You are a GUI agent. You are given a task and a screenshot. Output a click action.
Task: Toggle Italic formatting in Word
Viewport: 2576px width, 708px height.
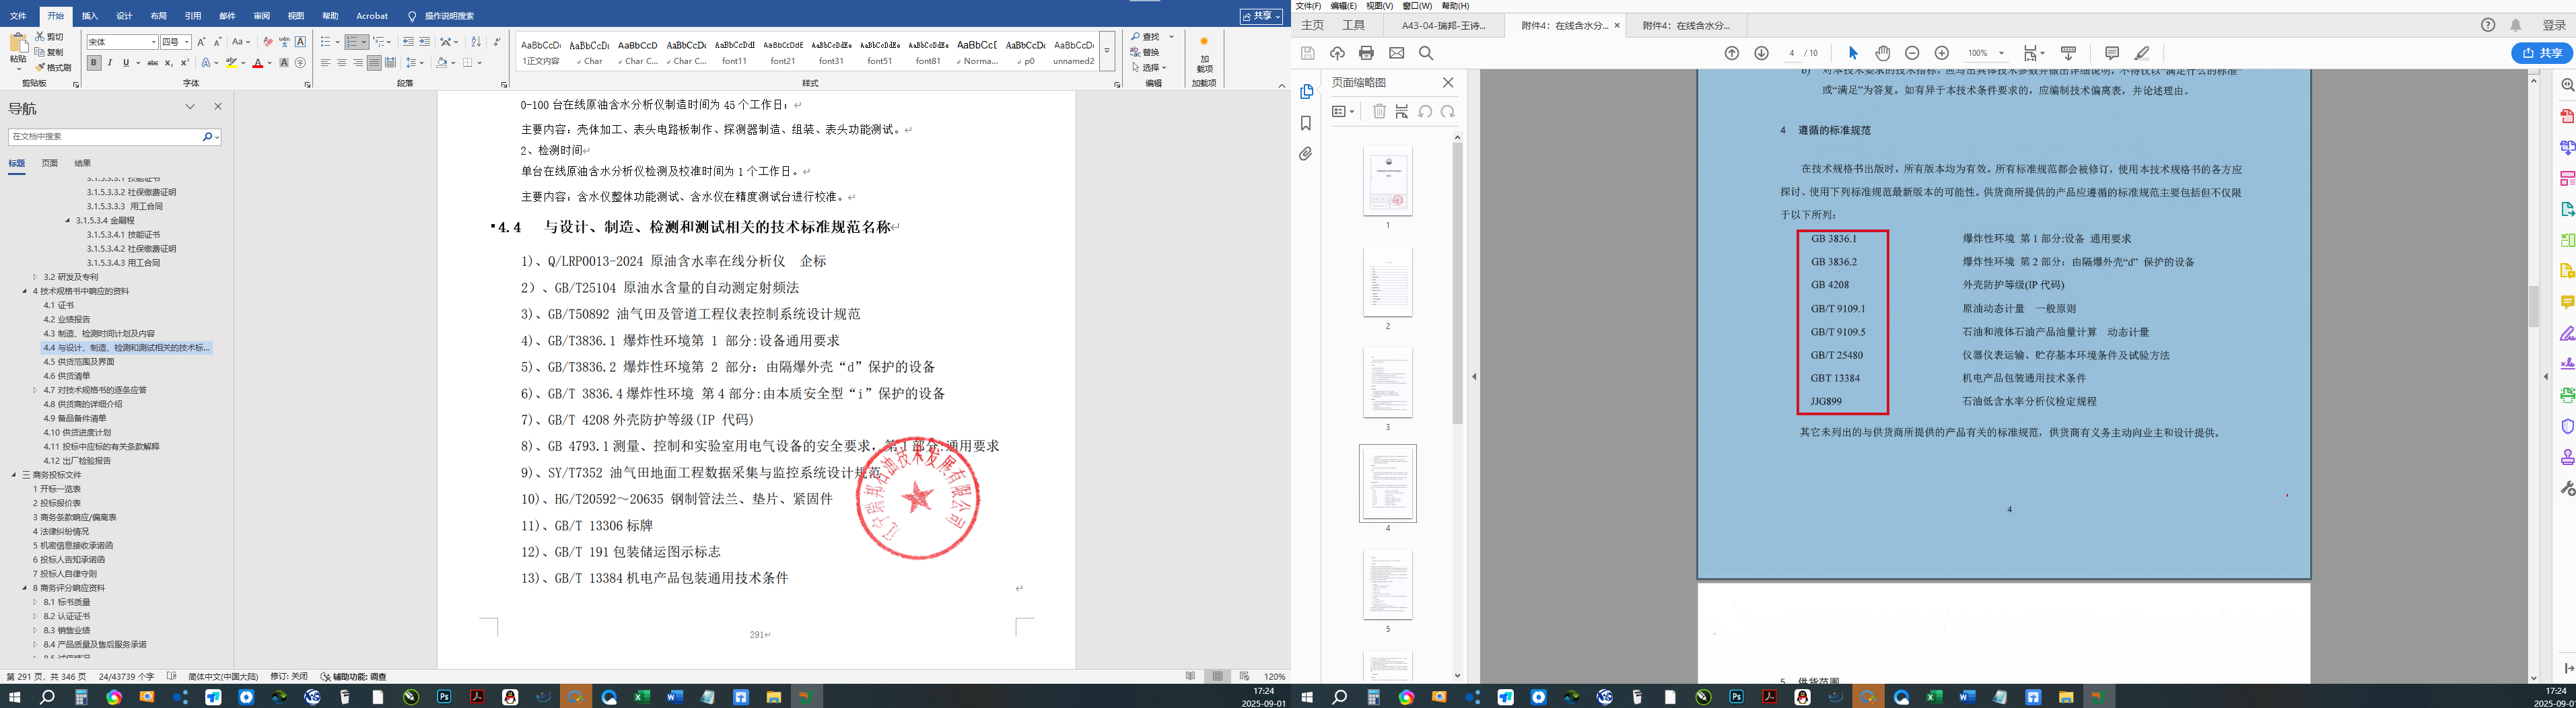pos(110,63)
